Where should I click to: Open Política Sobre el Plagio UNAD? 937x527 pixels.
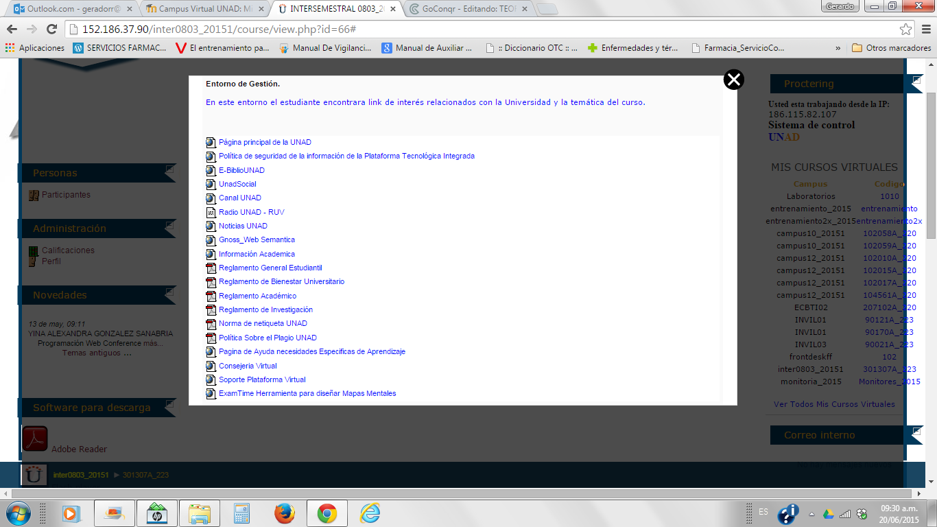[x=268, y=338]
